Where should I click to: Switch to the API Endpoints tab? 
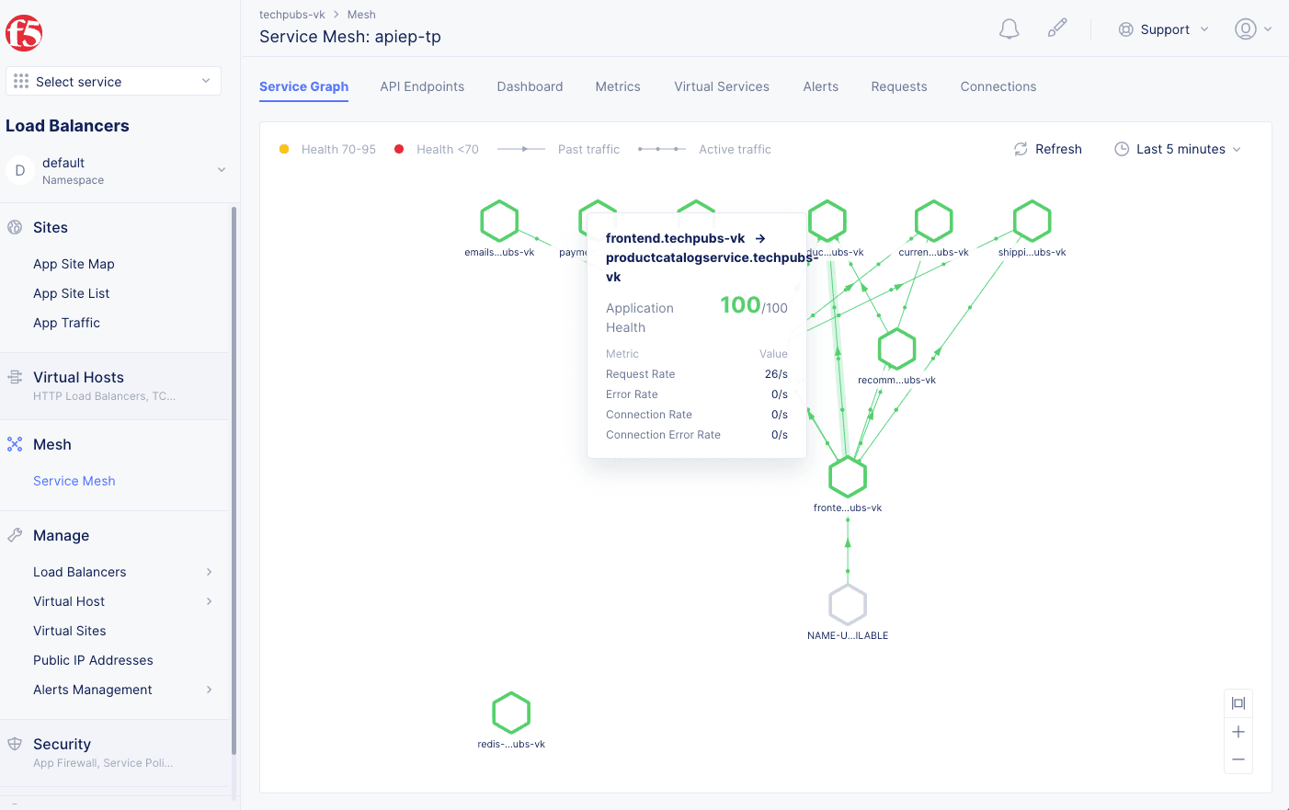pyautogui.click(x=422, y=86)
